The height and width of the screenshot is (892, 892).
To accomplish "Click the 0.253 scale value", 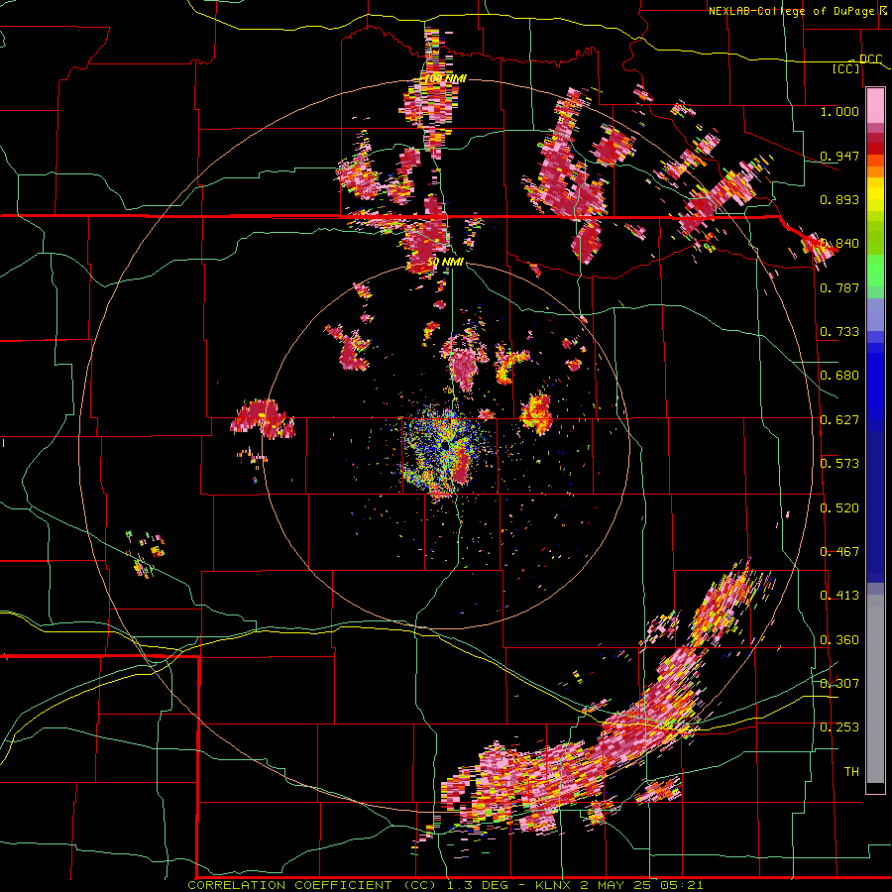I will [x=839, y=727].
